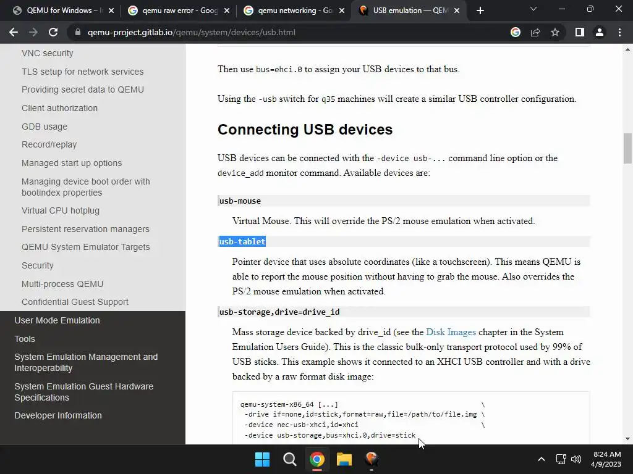Open the Windows Start menu

[x=262, y=459]
